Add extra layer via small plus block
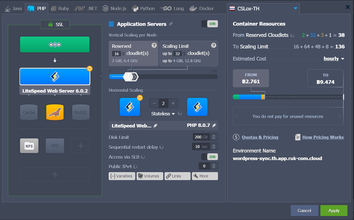The image size is (354, 220). click(80, 146)
